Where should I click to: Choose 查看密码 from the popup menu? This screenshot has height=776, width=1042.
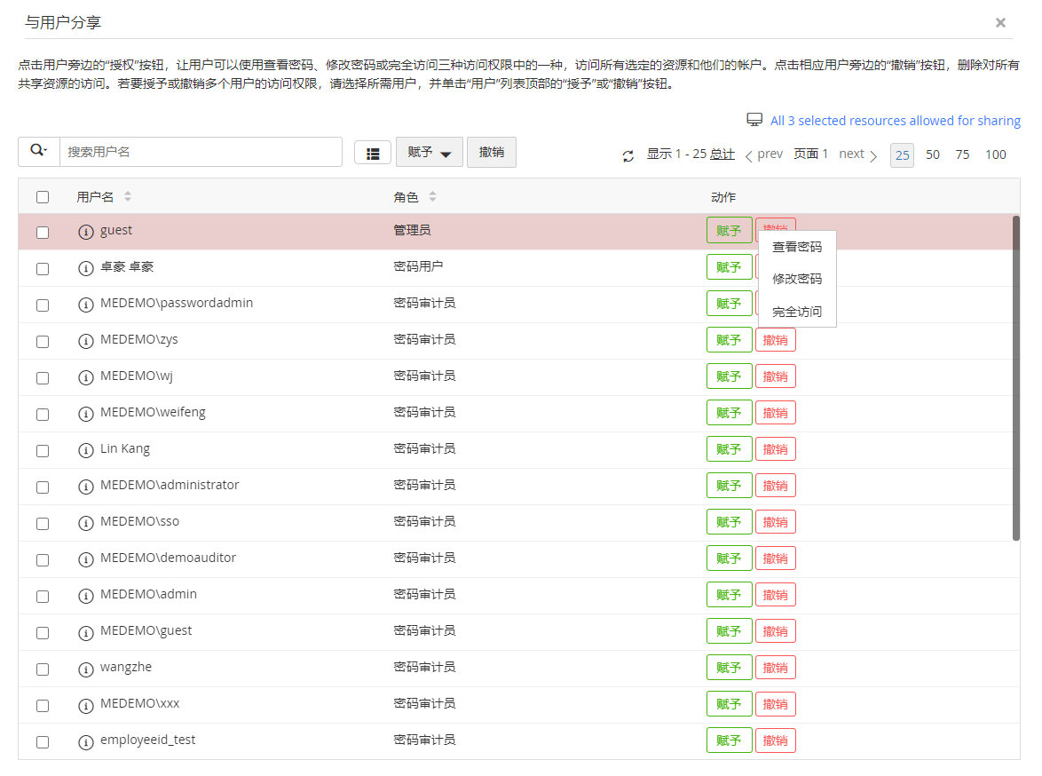797,247
